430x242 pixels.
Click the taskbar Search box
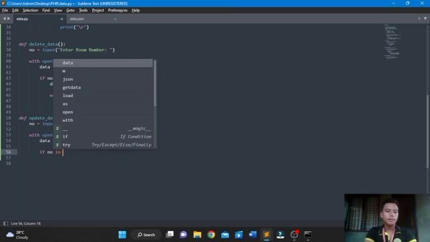coord(146,235)
